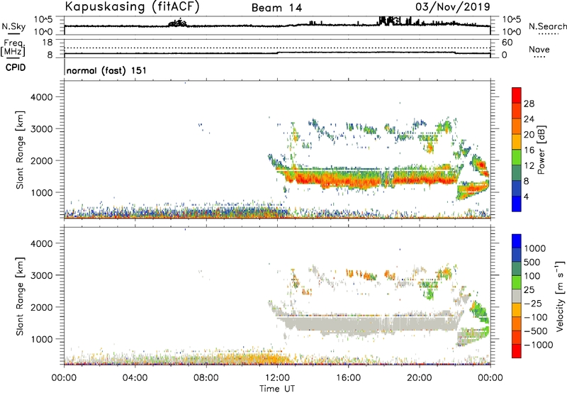Click the '-25' velocity scale value
This screenshot has width=567, height=393.
coord(533,303)
